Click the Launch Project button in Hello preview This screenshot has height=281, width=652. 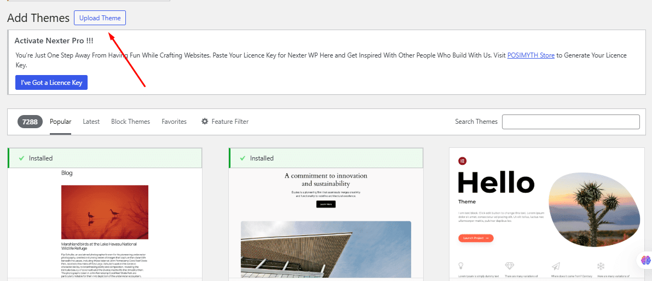pyautogui.click(x=476, y=238)
